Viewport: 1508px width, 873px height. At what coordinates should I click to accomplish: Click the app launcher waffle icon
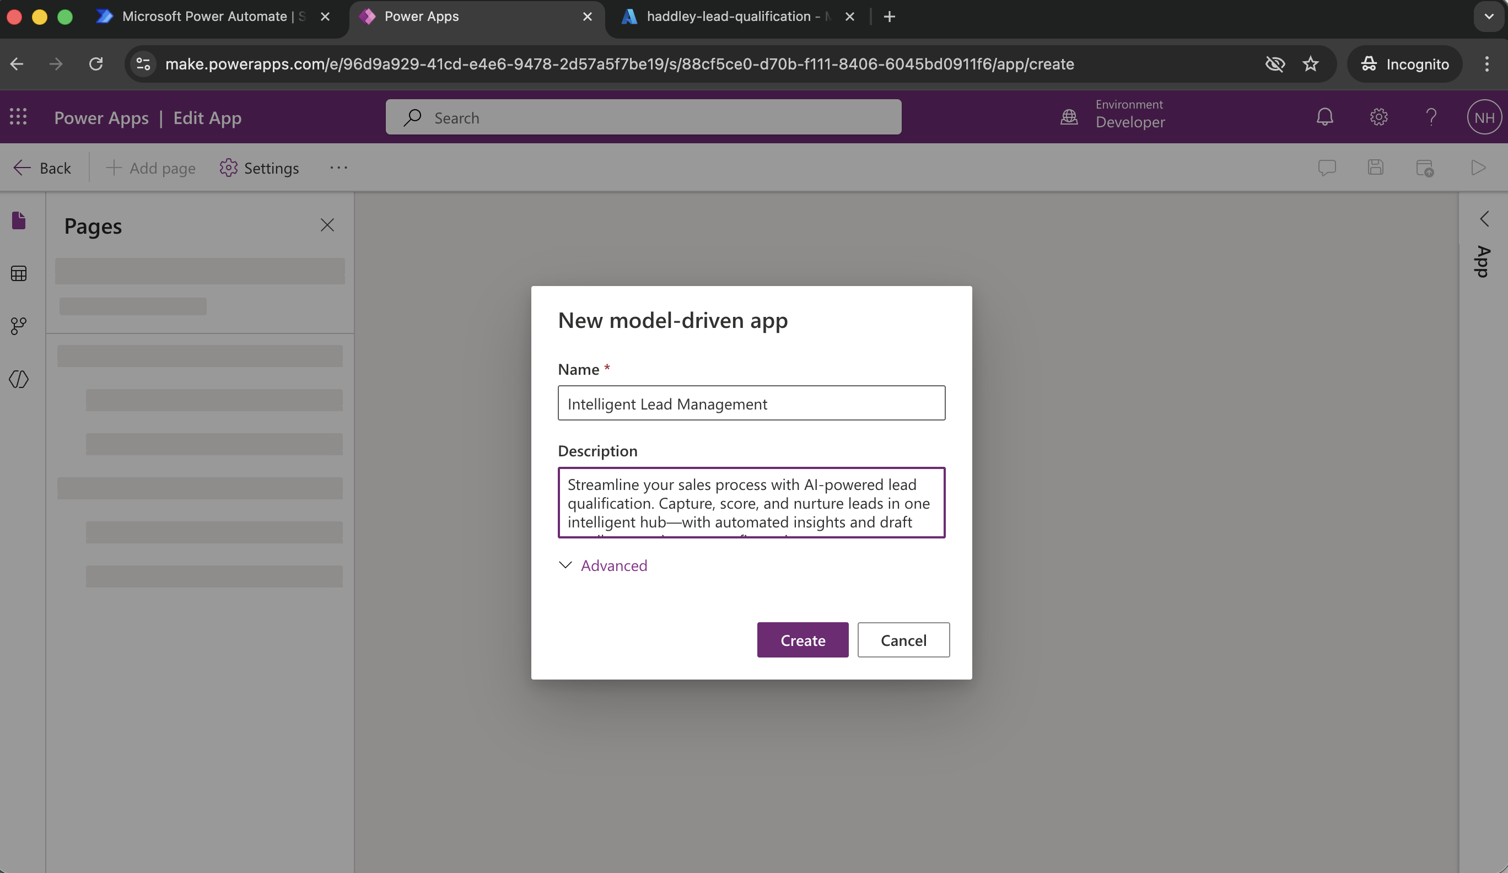tap(19, 117)
